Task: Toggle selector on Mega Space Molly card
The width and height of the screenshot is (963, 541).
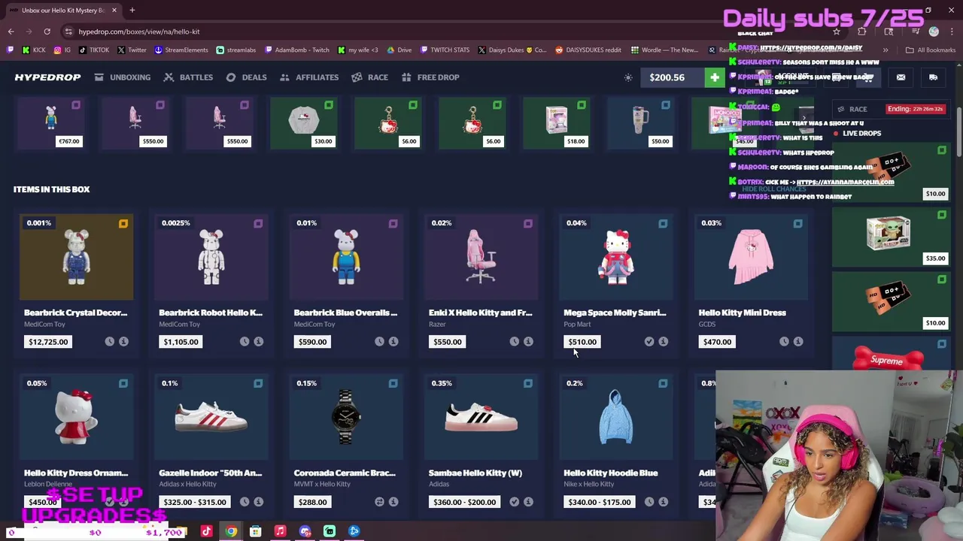Action: coord(663,223)
